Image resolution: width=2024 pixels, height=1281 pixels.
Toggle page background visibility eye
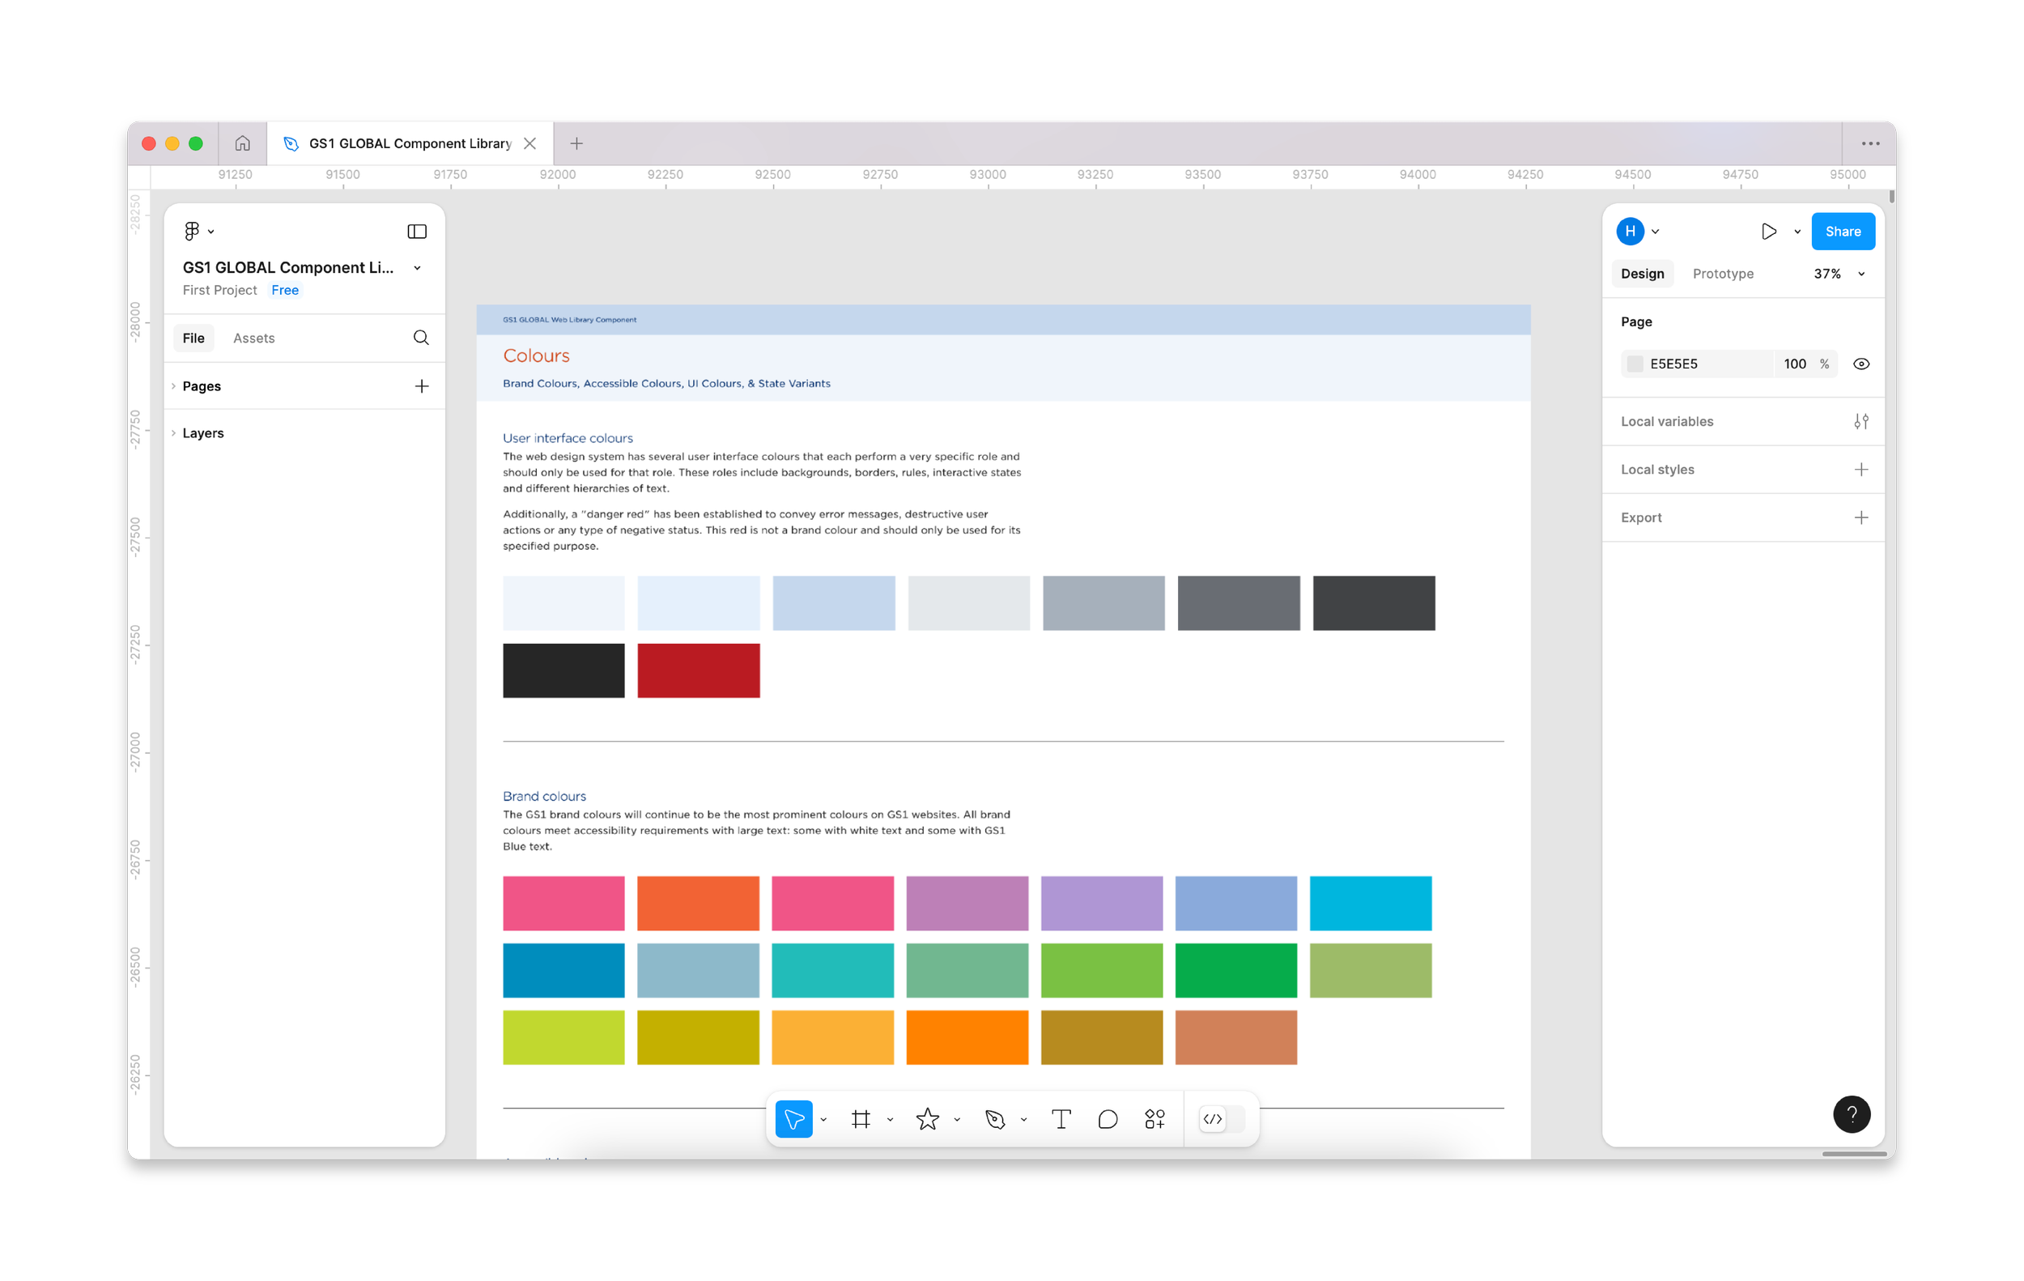pyautogui.click(x=1861, y=364)
